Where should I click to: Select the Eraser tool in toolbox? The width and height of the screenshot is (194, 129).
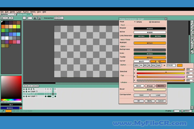(x=192, y=28)
